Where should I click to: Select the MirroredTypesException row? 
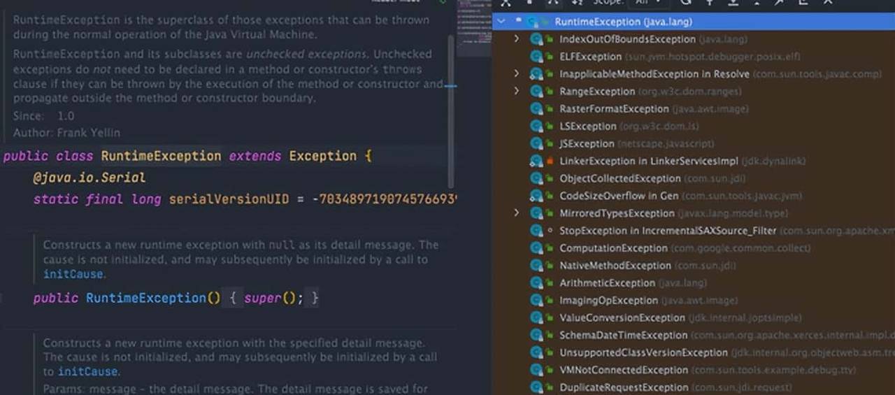click(693, 213)
